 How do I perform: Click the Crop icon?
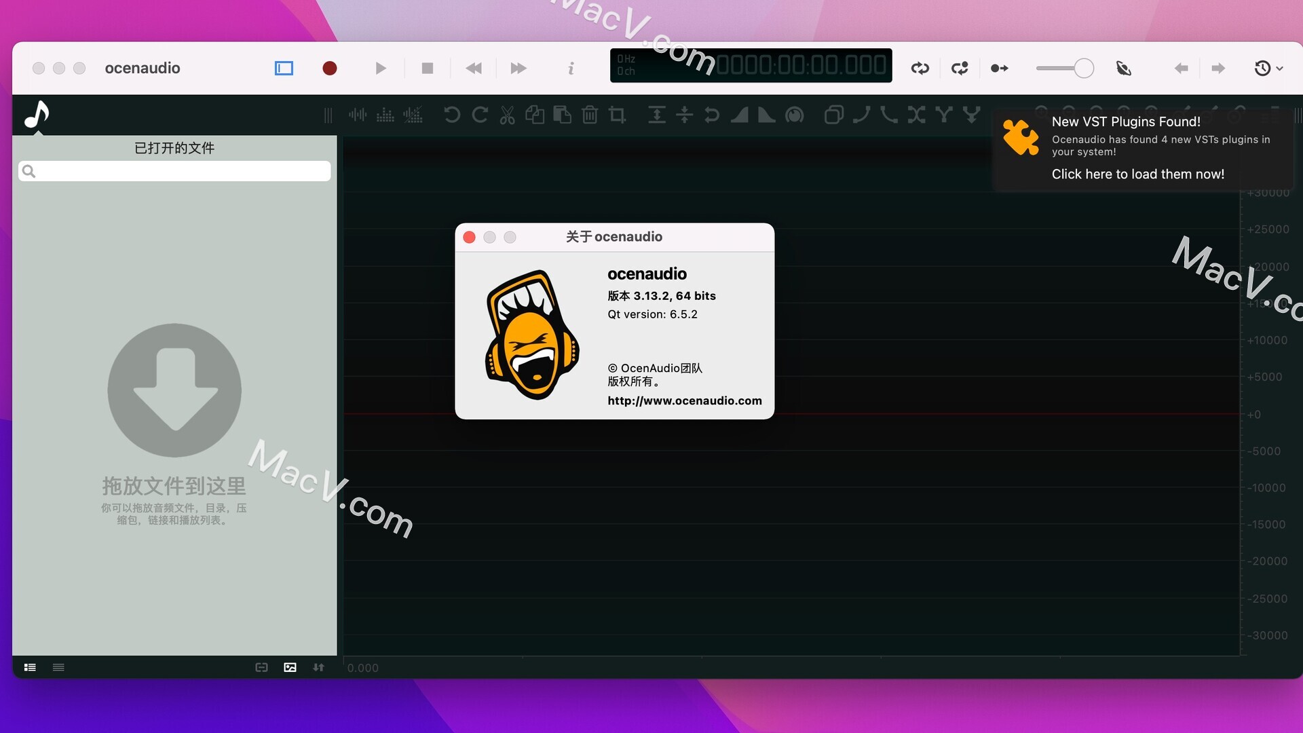(x=617, y=115)
